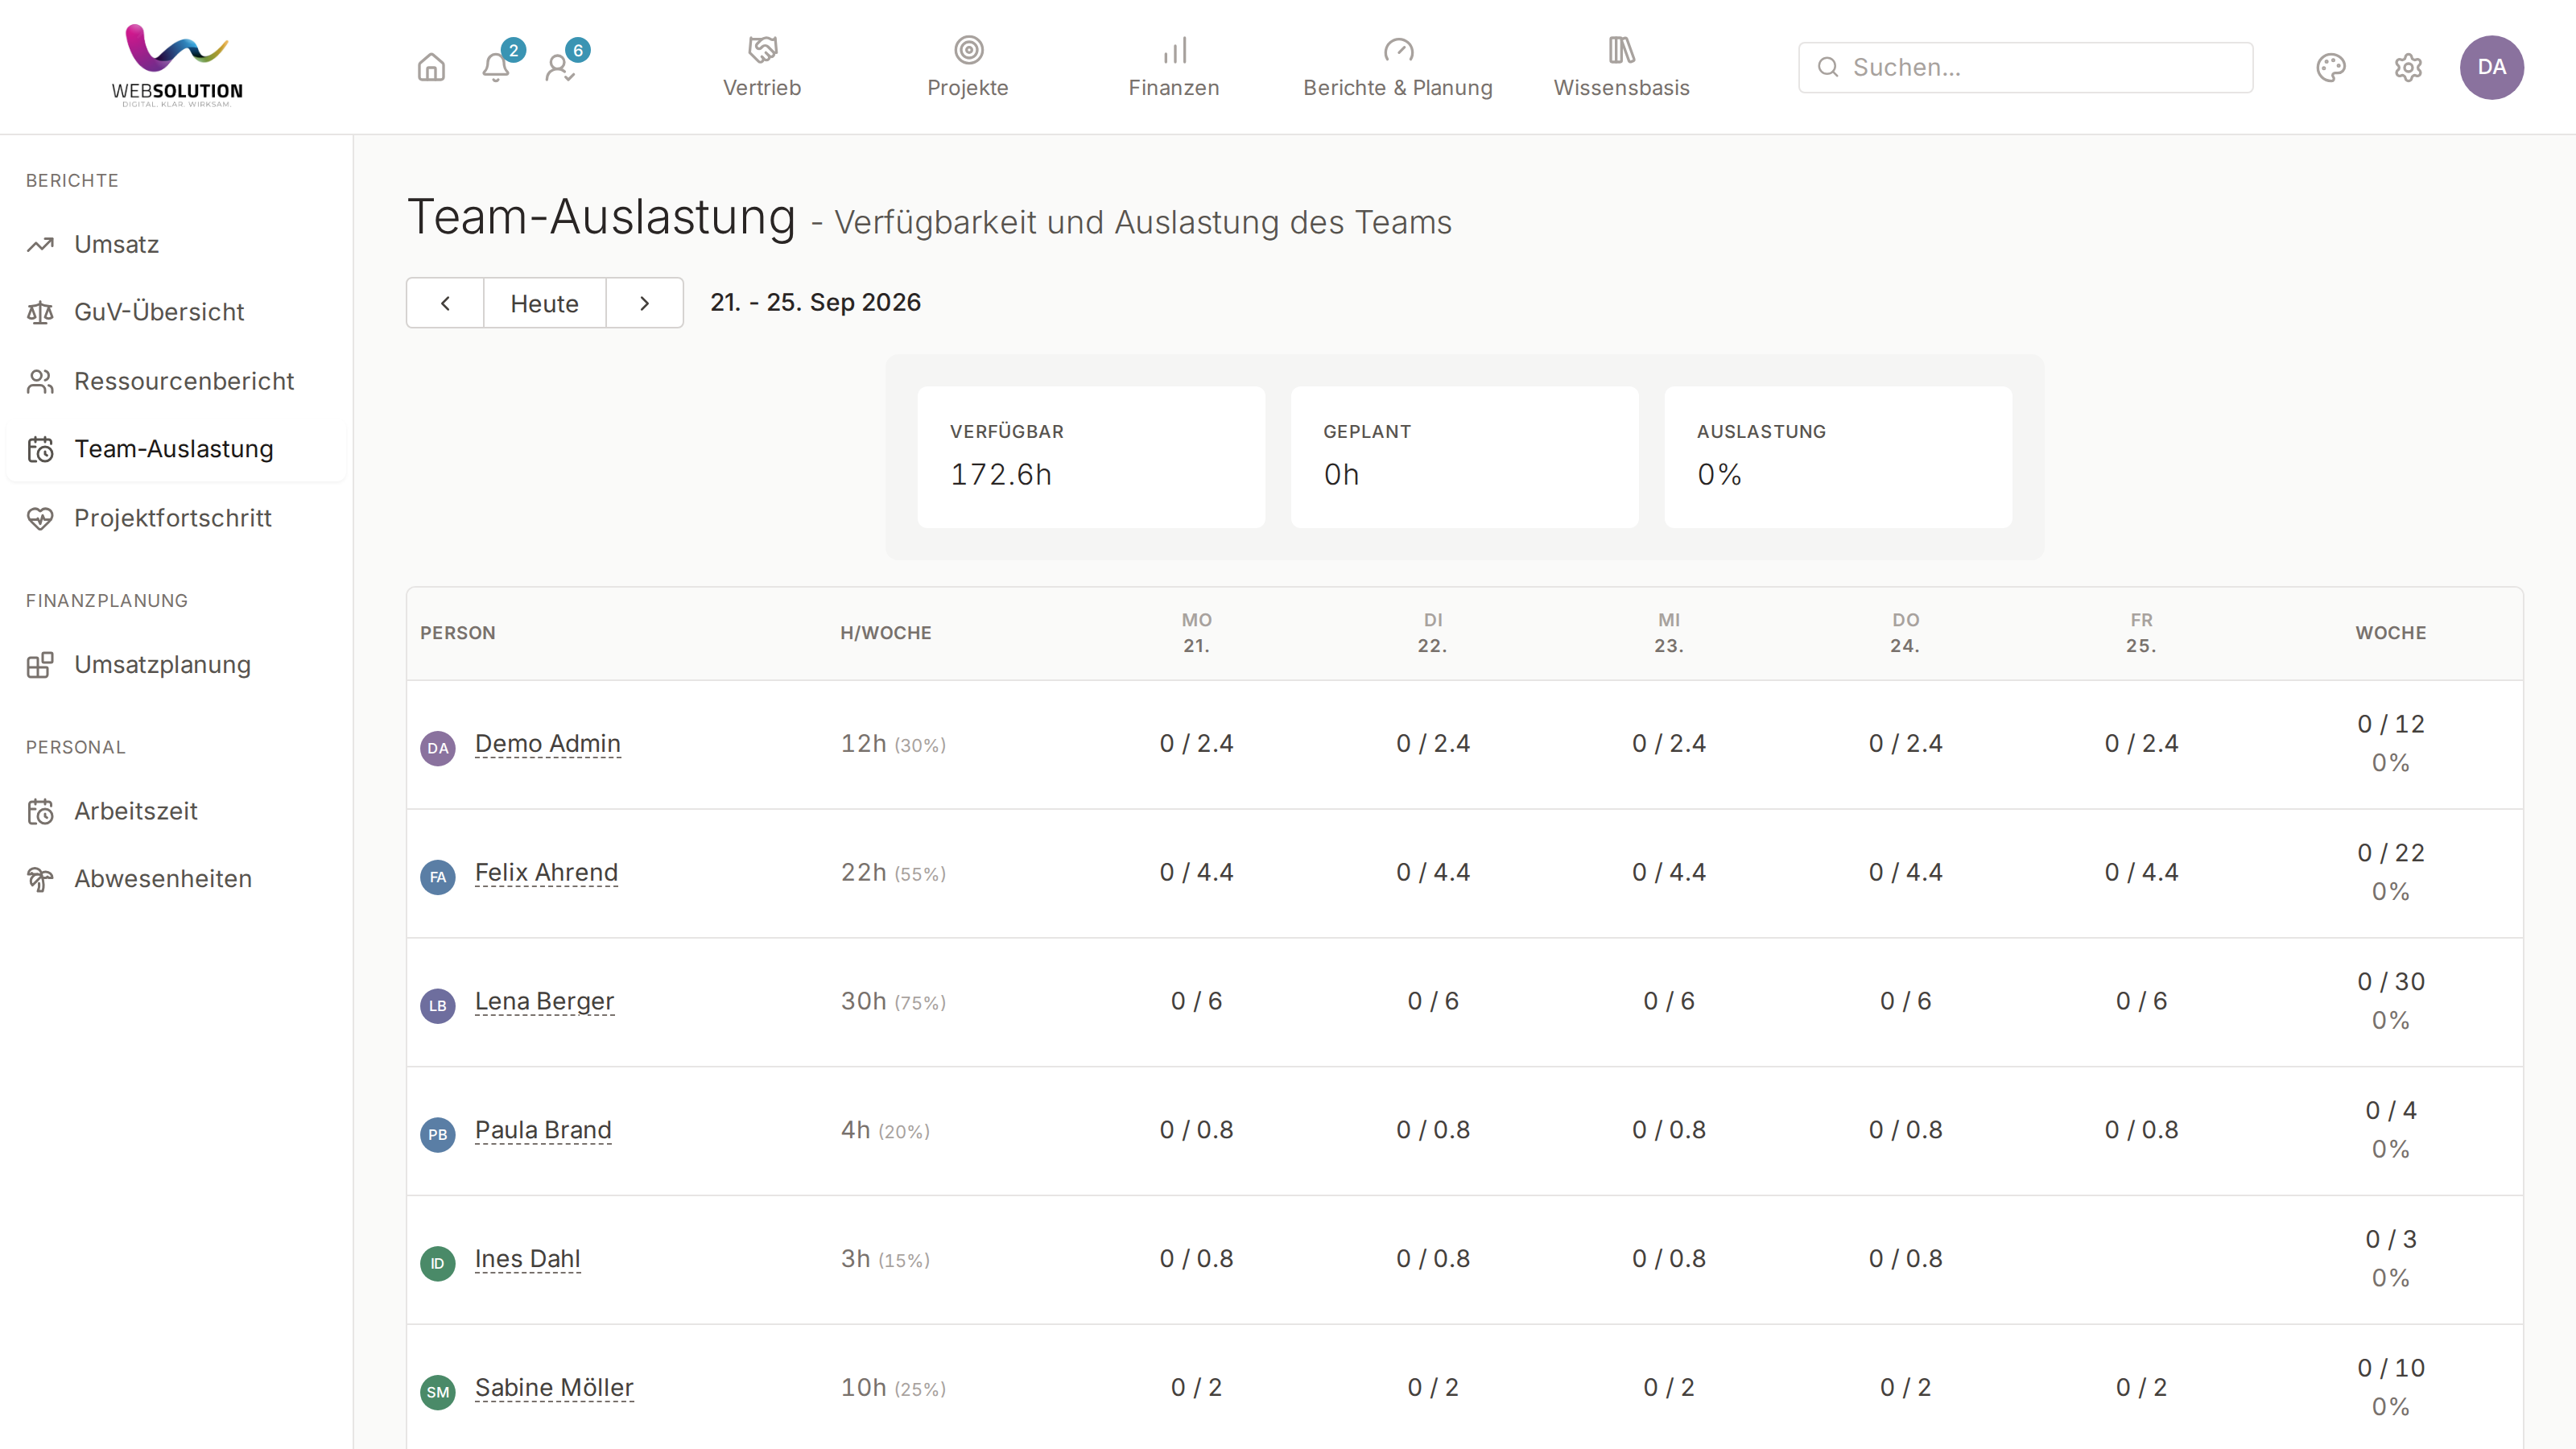2576x1449 pixels.
Task: Open Sabine Möller person link
Action: 554,1388
